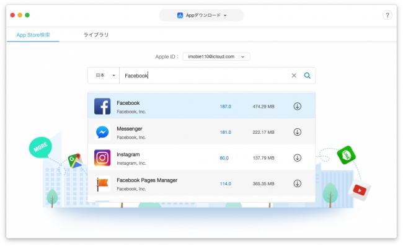Screen dimensions: 403x246
Task: Click the 137.79 MB size text
Action: 263,158
